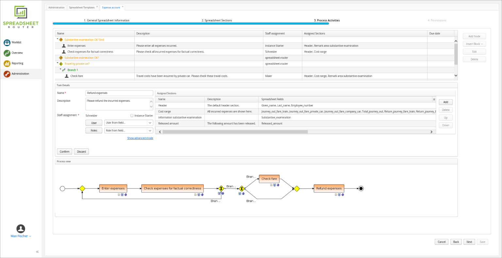Collapse the 'Travel by private car?' tree node
Image resolution: width=502 pixels, height=258 pixels.
pos(58,63)
